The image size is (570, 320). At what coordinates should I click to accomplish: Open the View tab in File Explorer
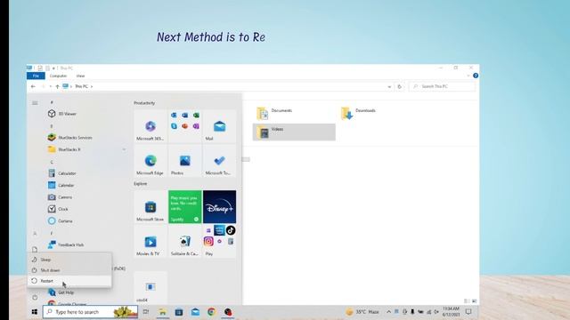tap(80, 76)
